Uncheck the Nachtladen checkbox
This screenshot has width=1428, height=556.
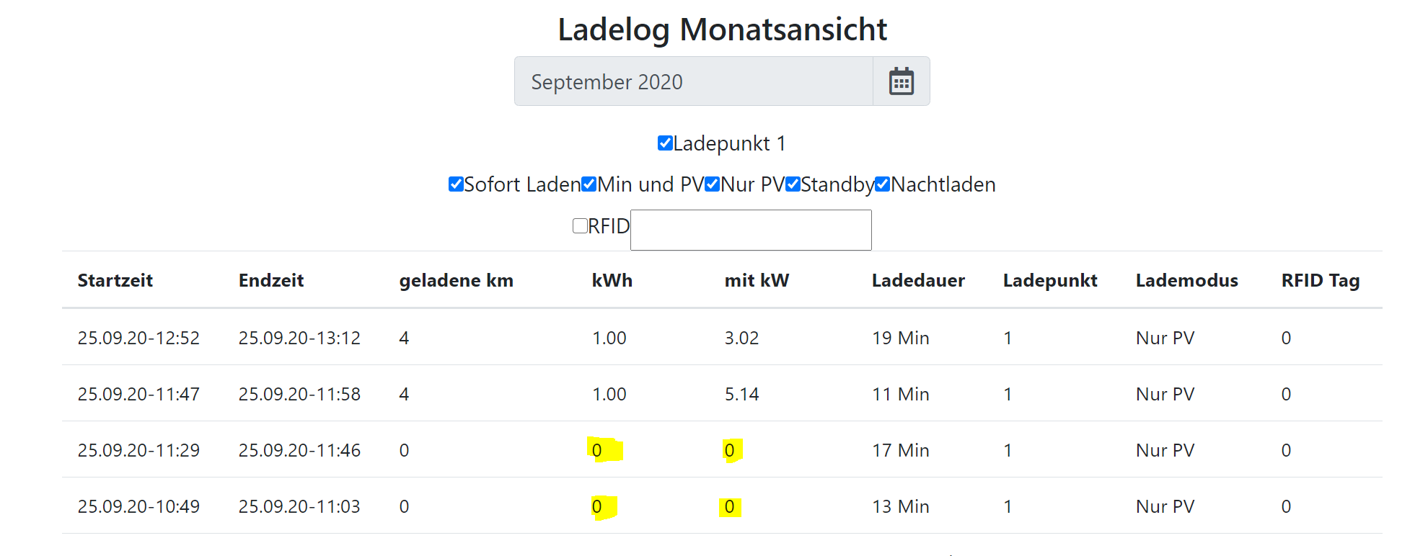(883, 184)
